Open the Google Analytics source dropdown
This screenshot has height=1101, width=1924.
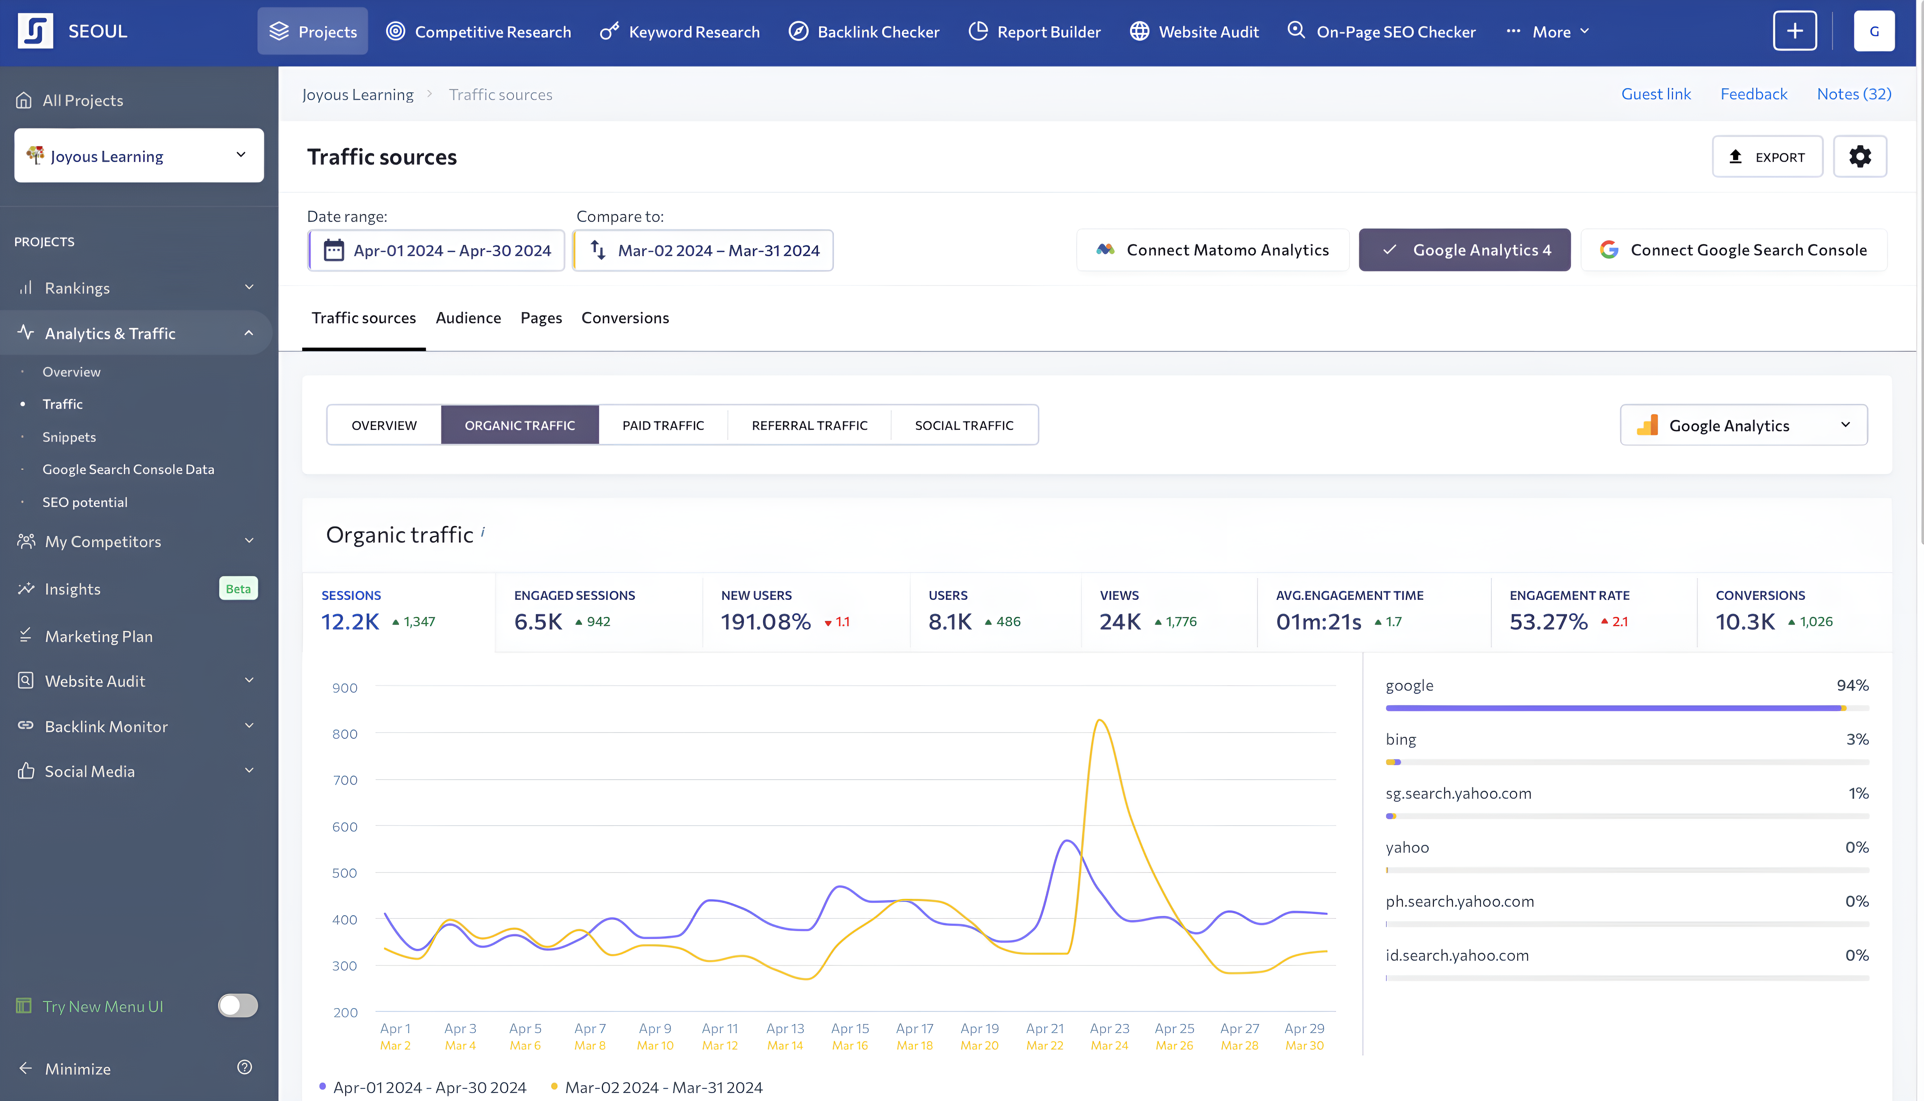tap(1743, 425)
